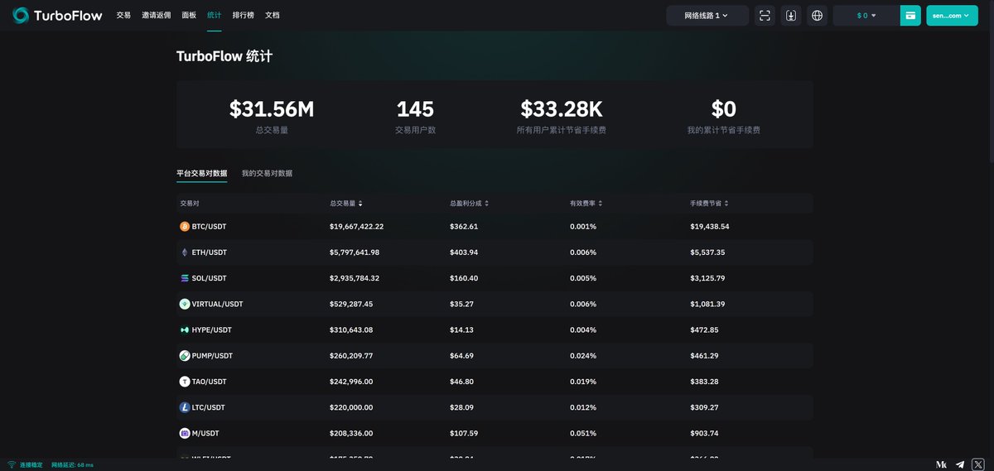This screenshot has width=994, height=471.
Task: Click the LTC coin icon
Action: tap(185, 407)
